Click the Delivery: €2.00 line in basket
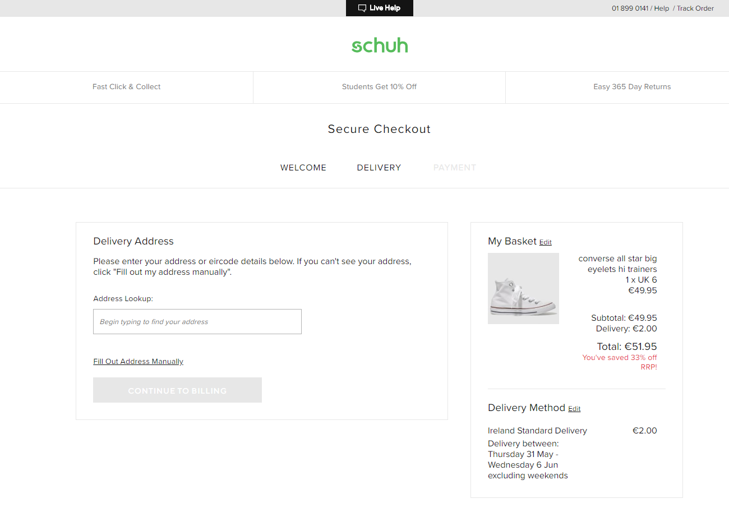This screenshot has height=517, width=729. tap(626, 329)
